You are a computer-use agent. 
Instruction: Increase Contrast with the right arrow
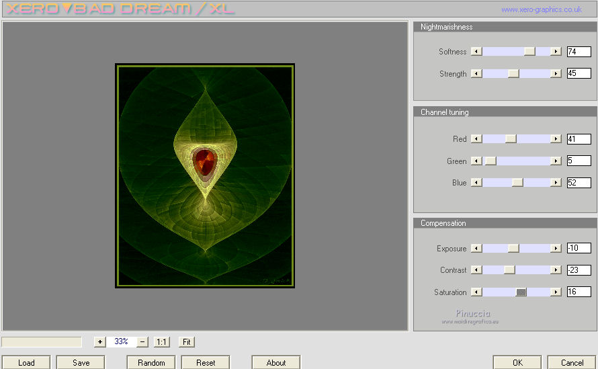[556, 270]
